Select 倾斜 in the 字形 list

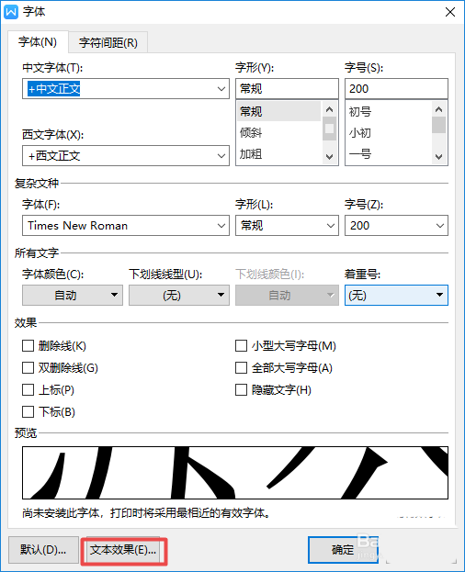(278, 133)
